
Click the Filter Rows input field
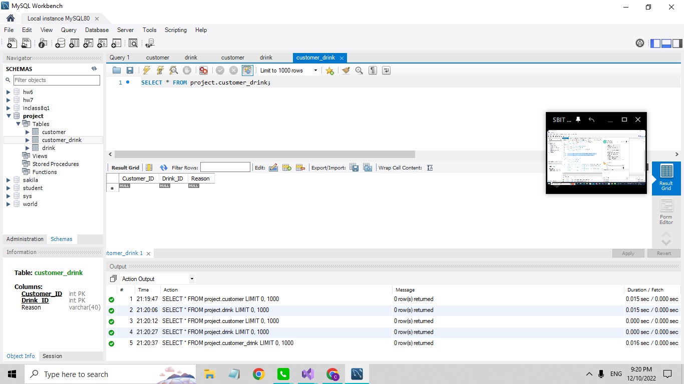pyautogui.click(x=225, y=167)
